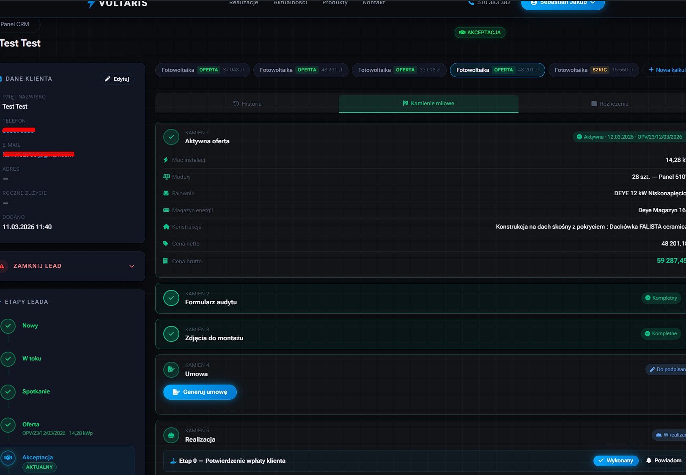The image size is (686, 475).
Task: Switch to the Historia tab
Action: (x=247, y=104)
